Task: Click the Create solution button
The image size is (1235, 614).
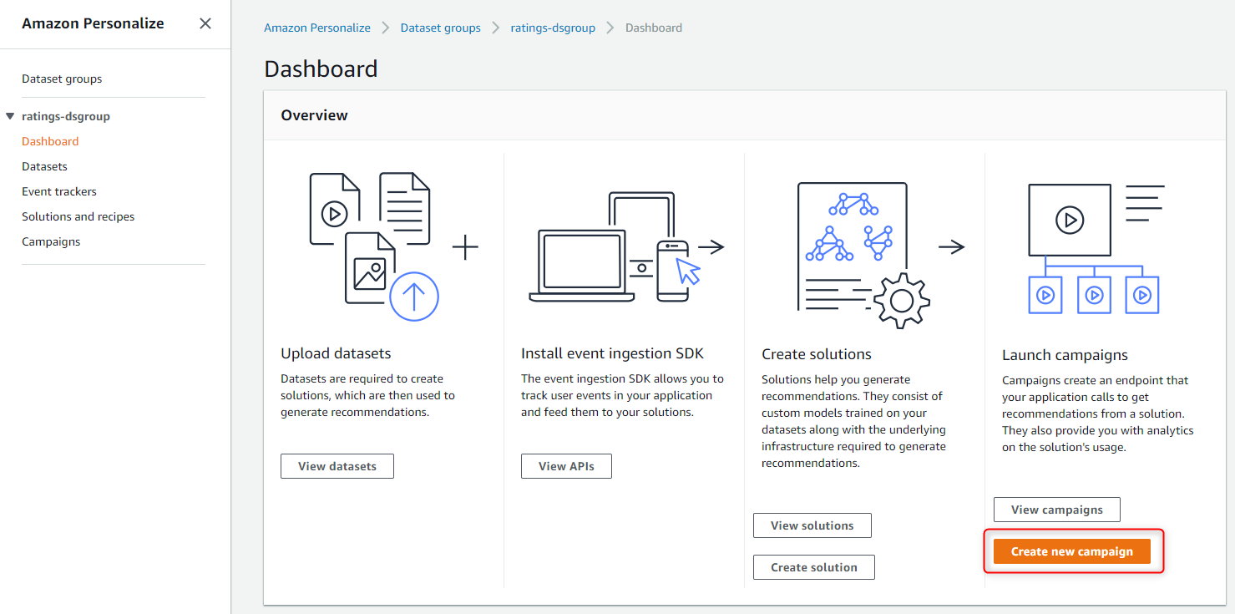Action: click(814, 567)
